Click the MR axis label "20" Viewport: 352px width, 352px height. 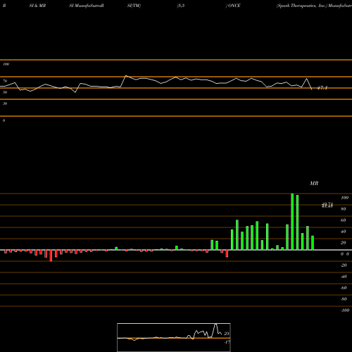[344, 243]
